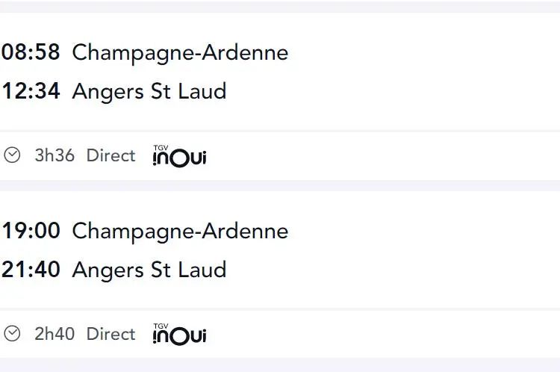Select the 12:34 arrival time
Screen dimensions: 560x372
click(31, 91)
